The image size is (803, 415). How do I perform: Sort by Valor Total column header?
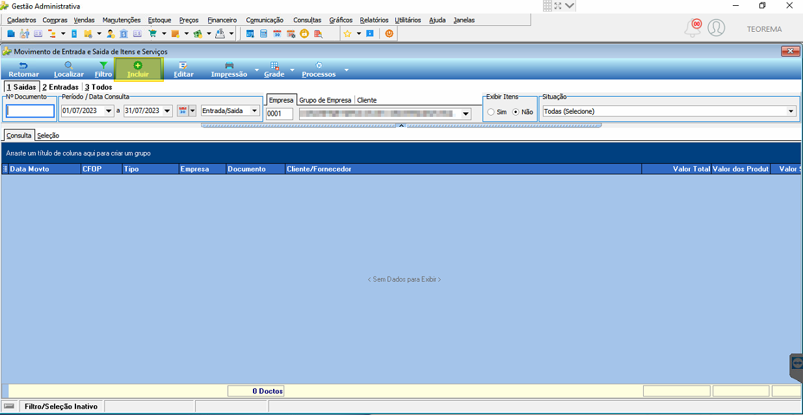[x=676, y=169]
